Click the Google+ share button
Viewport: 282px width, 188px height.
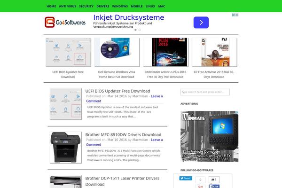coord(200,187)
